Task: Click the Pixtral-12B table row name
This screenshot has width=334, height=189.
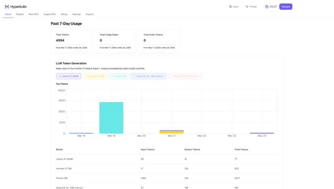Action: tap(62, 178)
